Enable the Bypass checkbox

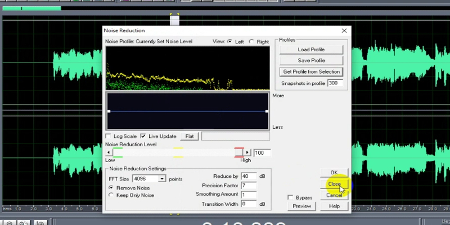pyautogui.click(x=290, y=198)
